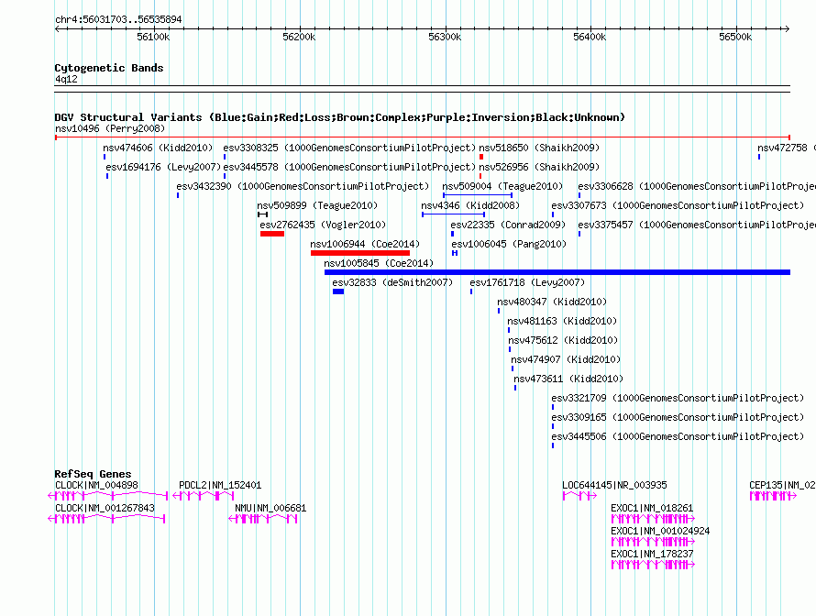Click the red nsv1006944 loss bar
The height and width of the screenshot is (616, 816).
[x=360, y=253]
